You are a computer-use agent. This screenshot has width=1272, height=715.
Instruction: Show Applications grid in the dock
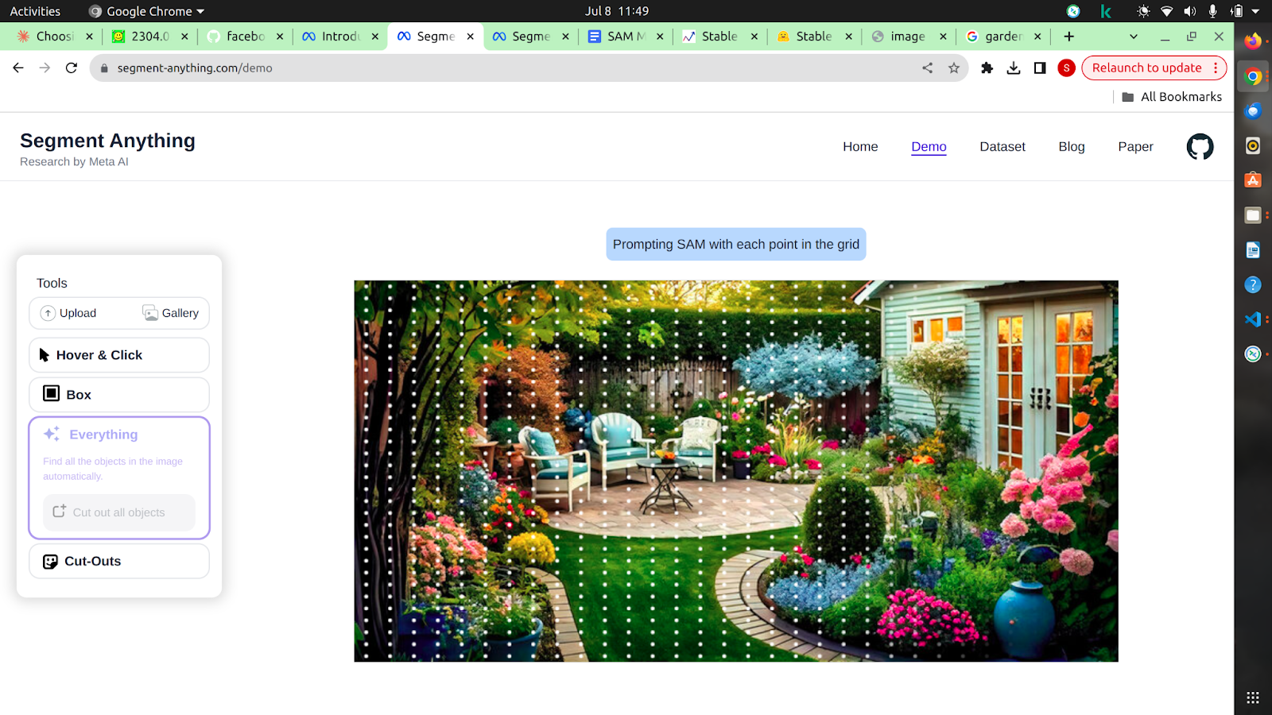tap(1253, 698)
